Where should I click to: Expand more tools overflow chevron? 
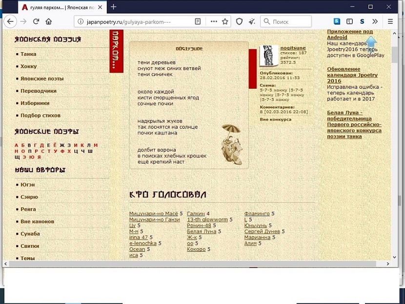click(x=375, y=21)
